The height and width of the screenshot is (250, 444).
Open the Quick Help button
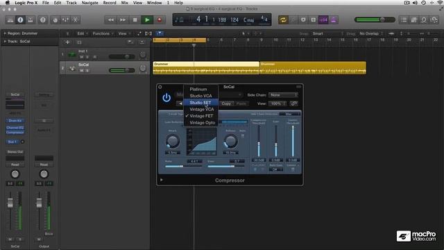point(43,20)
